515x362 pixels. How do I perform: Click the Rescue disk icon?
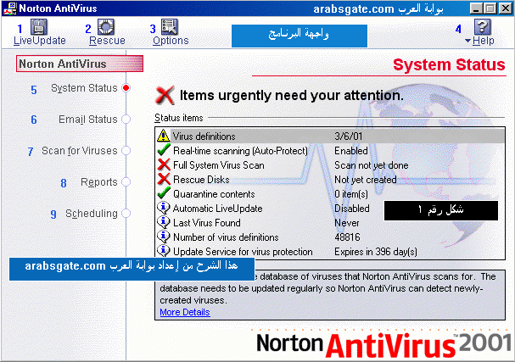[106, 27]
